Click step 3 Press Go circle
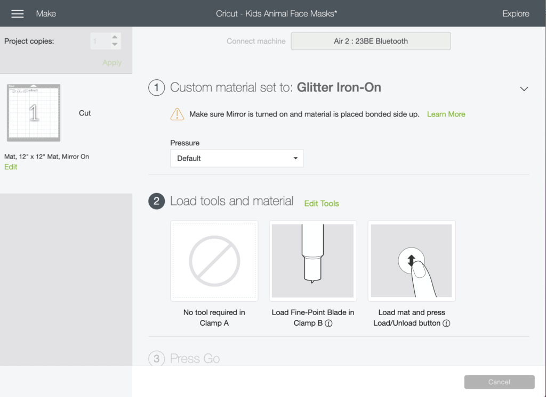This screenshot has height=397, width=546. (156, 358)
